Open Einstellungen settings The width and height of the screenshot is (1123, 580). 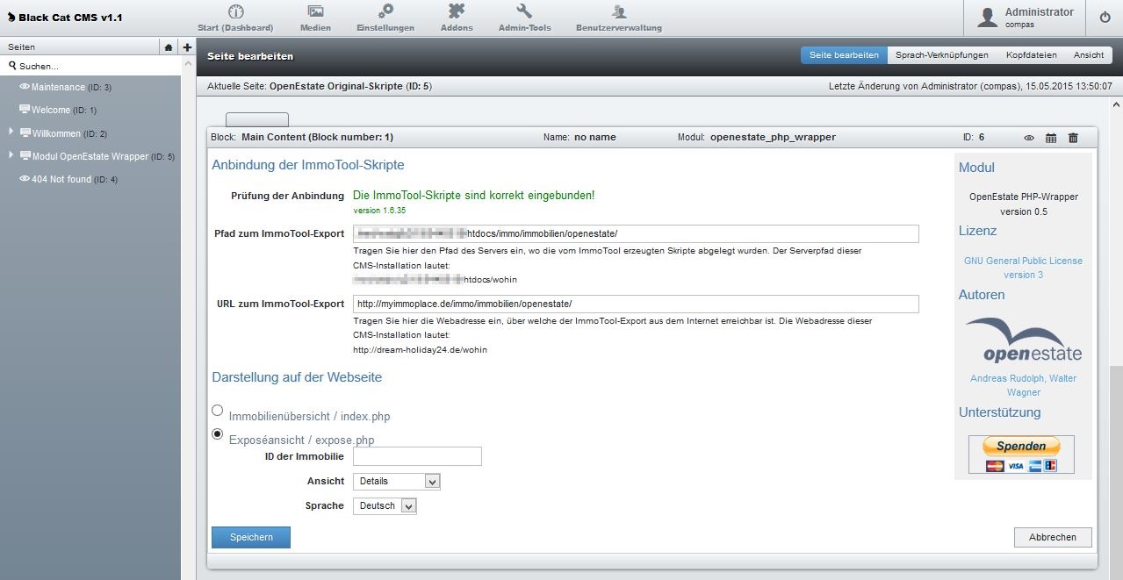point(385,18)
